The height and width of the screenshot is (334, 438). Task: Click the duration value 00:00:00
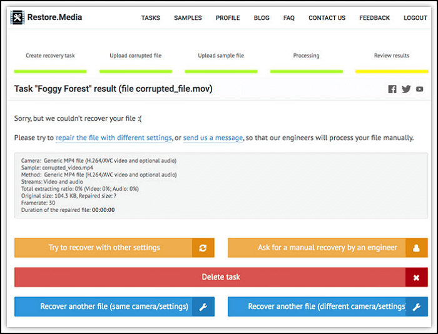coord(103,210)
